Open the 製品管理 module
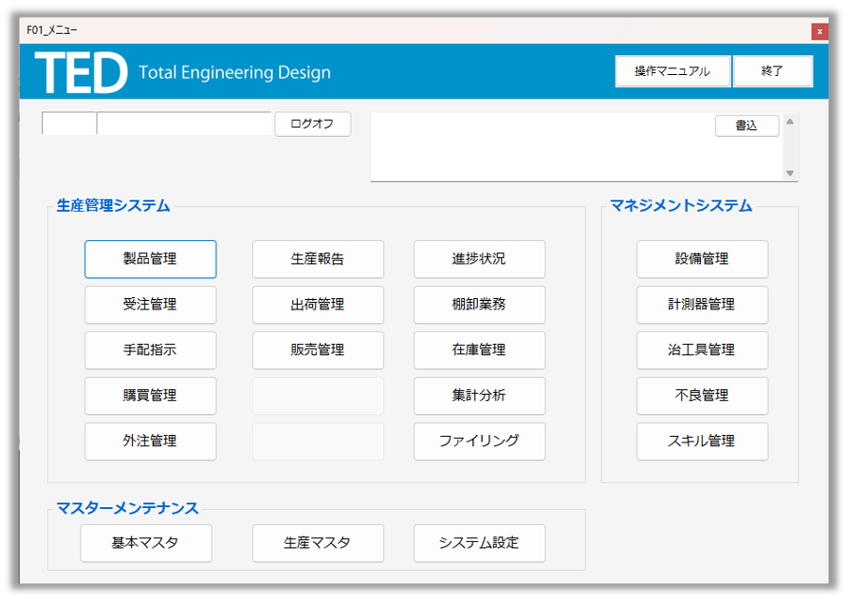The width and height of the screenshot is (849, 599). [150, 259]
